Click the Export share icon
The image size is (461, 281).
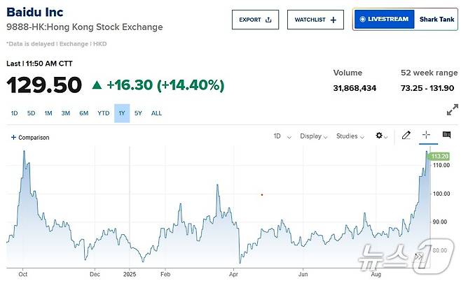[x=268, y=20]
